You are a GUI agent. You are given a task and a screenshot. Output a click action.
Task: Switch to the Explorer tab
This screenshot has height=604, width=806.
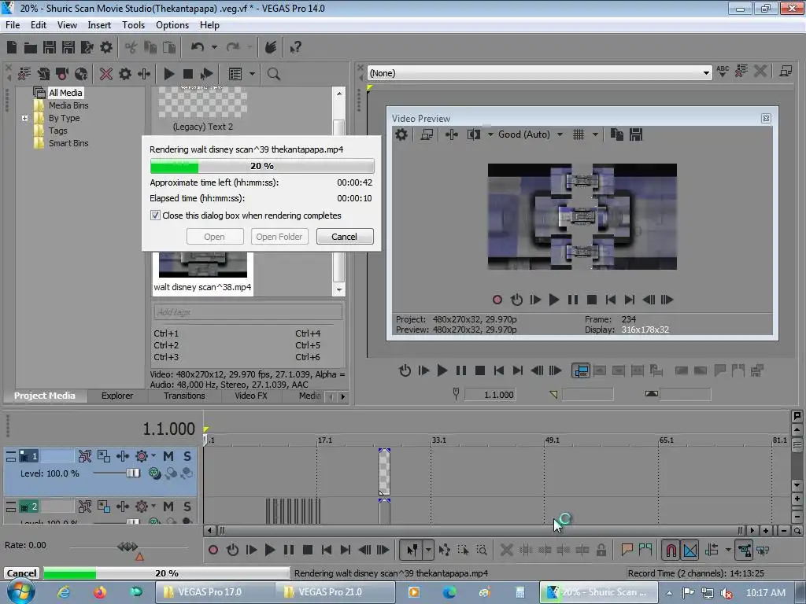click(x=117, y=396)
